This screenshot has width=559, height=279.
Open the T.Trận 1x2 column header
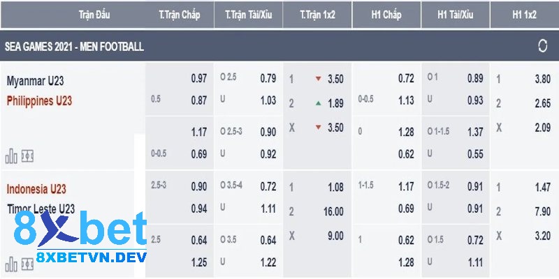click(317, 15)
